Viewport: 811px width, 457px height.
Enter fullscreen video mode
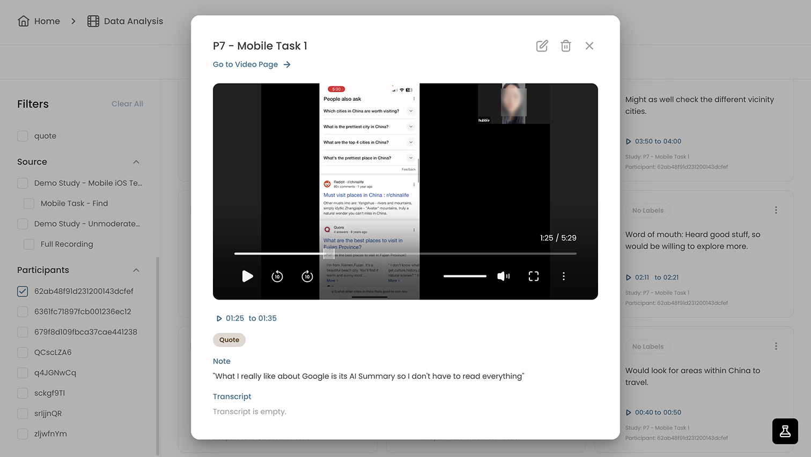[x=534, y=276]
